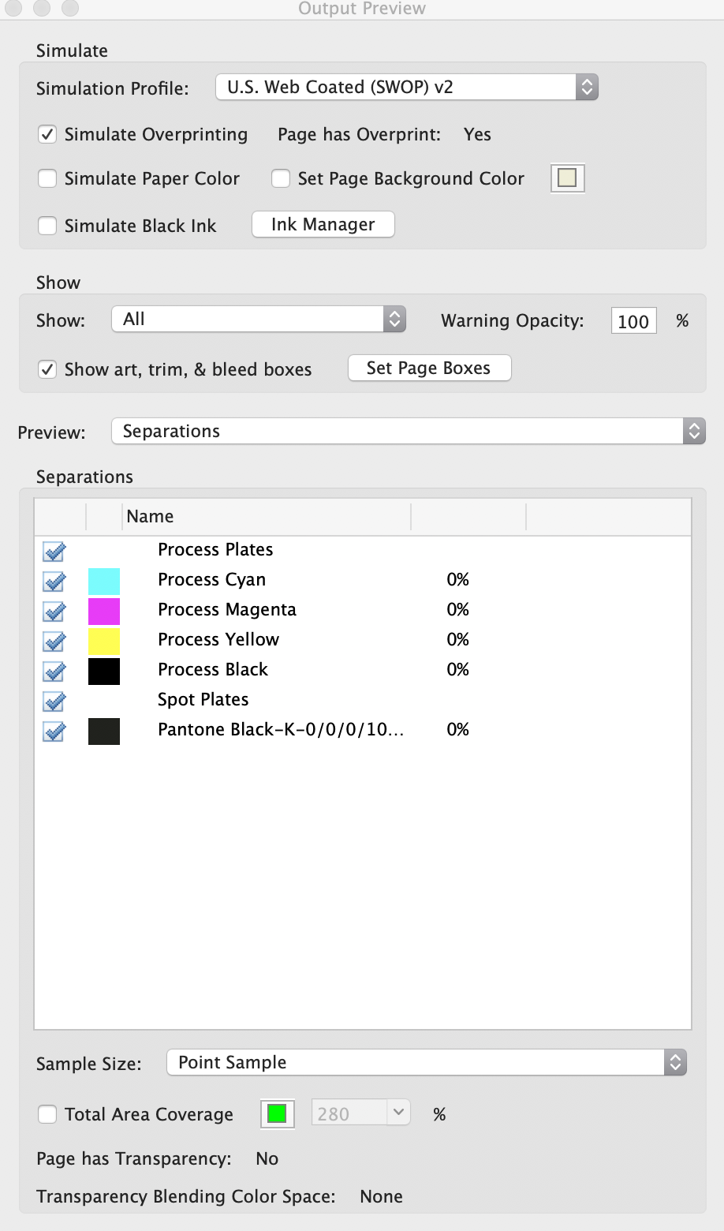Viewport: 724px width, 1231px height.
Task: Disable Simulate Overprinting
Action: (47, 134)
